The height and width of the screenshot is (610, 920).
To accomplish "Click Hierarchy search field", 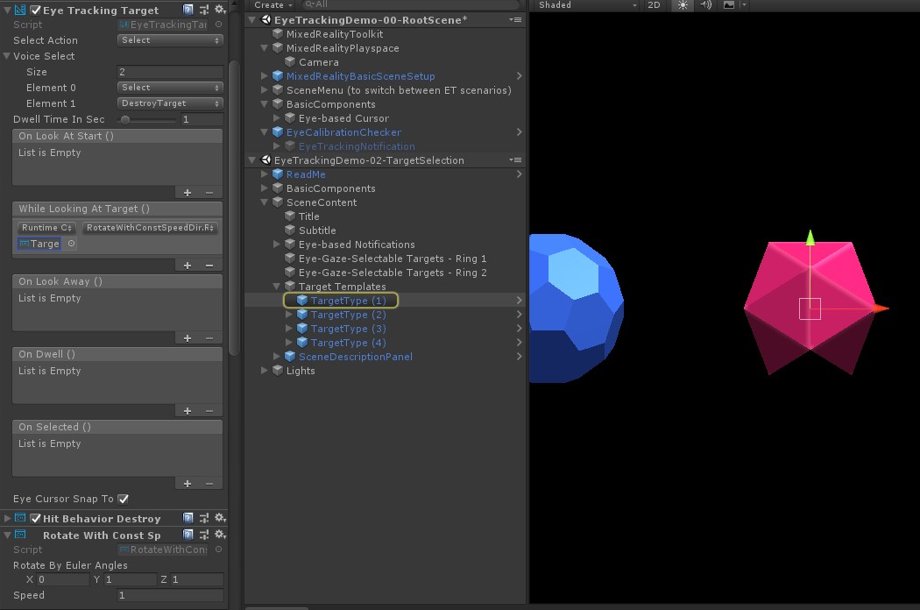I will [411, 4].
